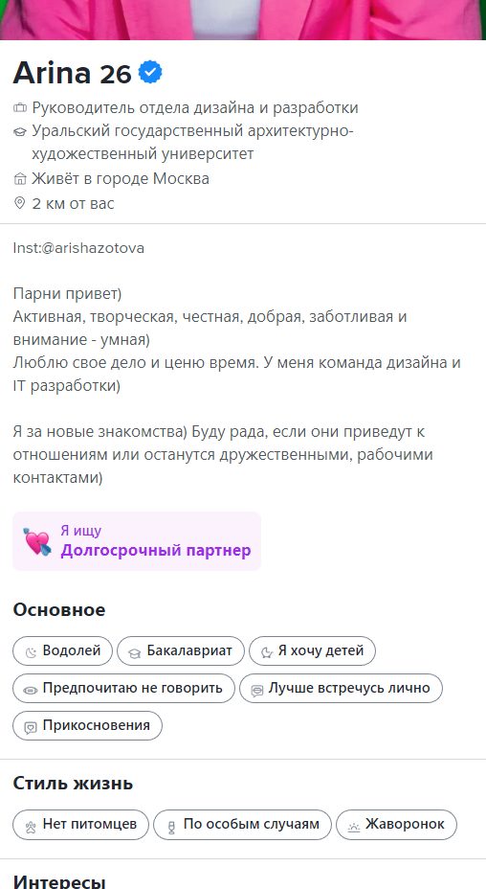
Task: Click the briefcase job title icon
Action: 20,107
